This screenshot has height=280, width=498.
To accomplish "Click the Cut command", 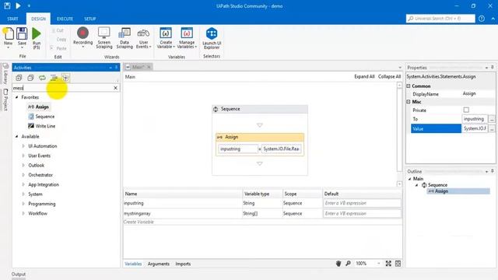I will [58, 30].
